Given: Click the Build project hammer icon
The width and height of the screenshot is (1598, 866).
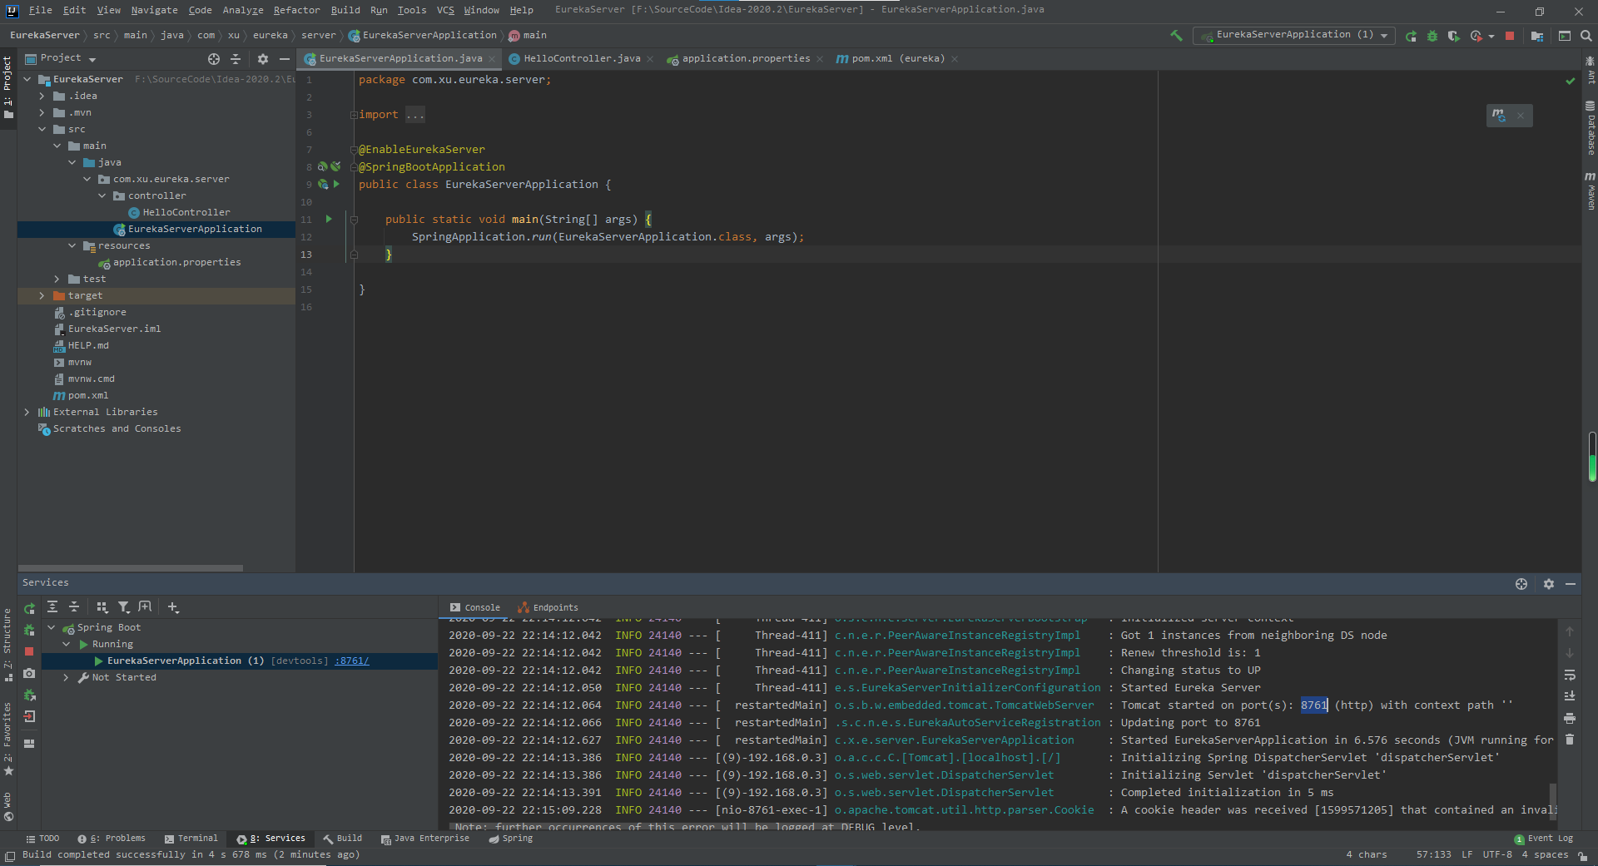Looking at the screenshot, I should tap(1176, 36).
